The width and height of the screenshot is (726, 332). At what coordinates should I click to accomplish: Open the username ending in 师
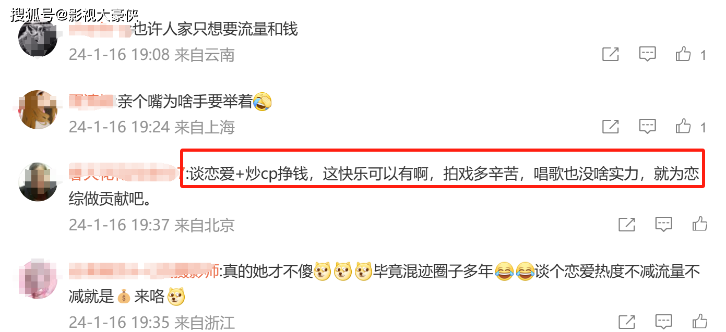(x=144, y=271)
